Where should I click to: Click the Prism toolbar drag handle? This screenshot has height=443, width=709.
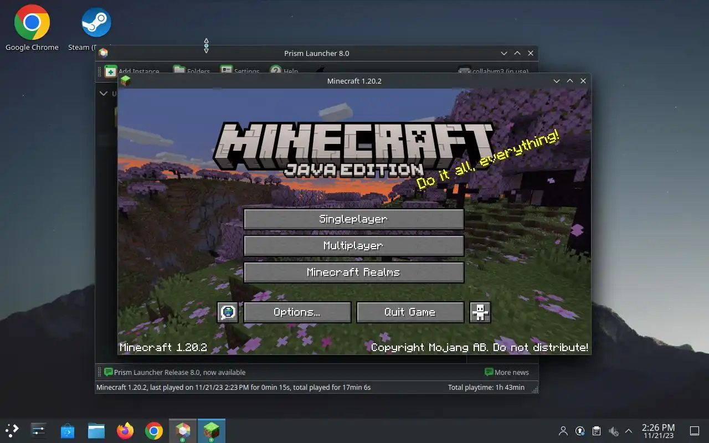click(x=100, y=71)
